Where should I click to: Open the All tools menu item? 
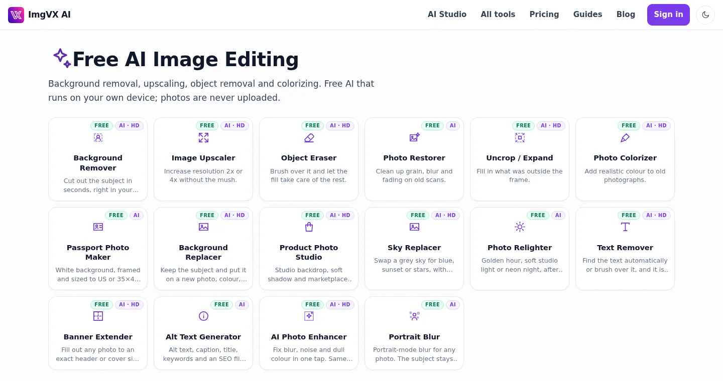tap(498, 15)
